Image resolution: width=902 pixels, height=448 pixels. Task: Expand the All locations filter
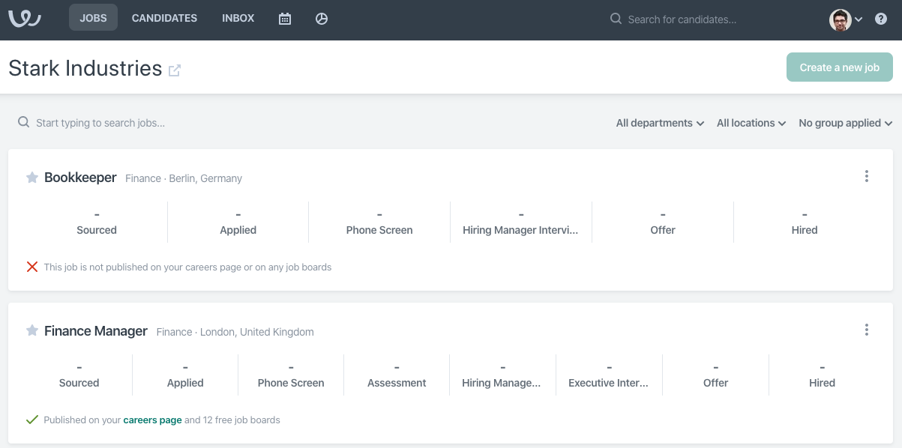(751, 123)
